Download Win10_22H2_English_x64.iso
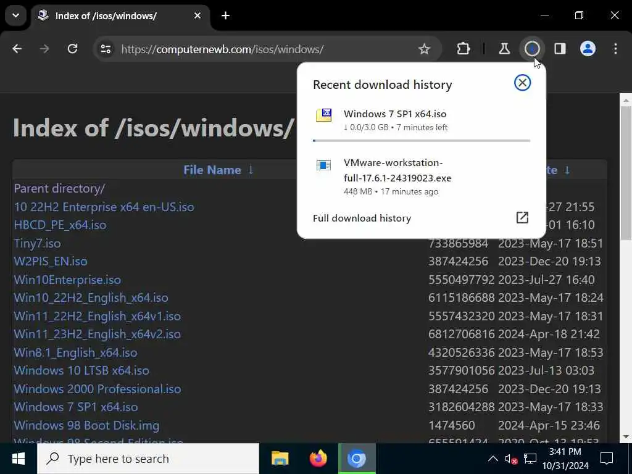Image resolution: width=632 pixels, height=474 pixels. (91, 298)
